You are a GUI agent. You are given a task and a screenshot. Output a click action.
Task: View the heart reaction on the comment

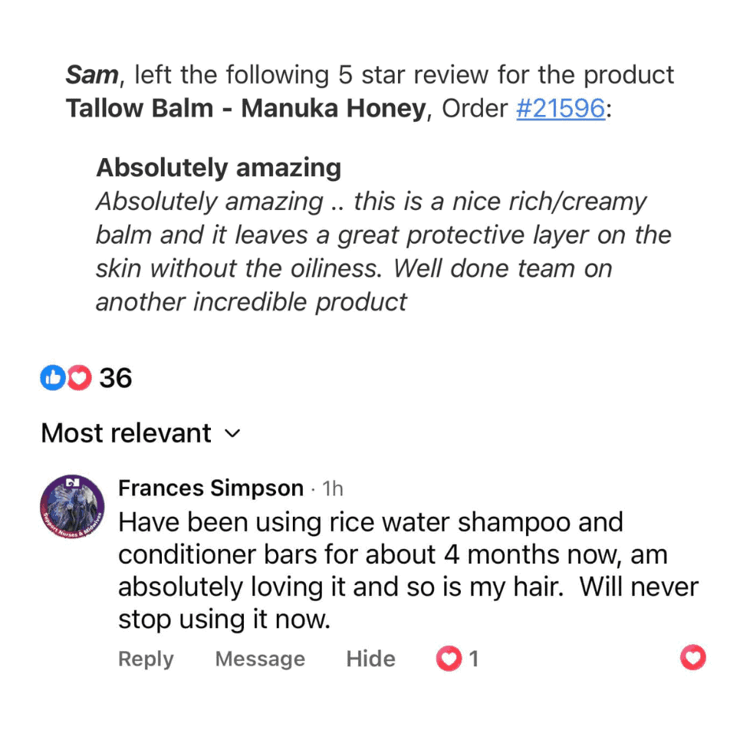449,659
